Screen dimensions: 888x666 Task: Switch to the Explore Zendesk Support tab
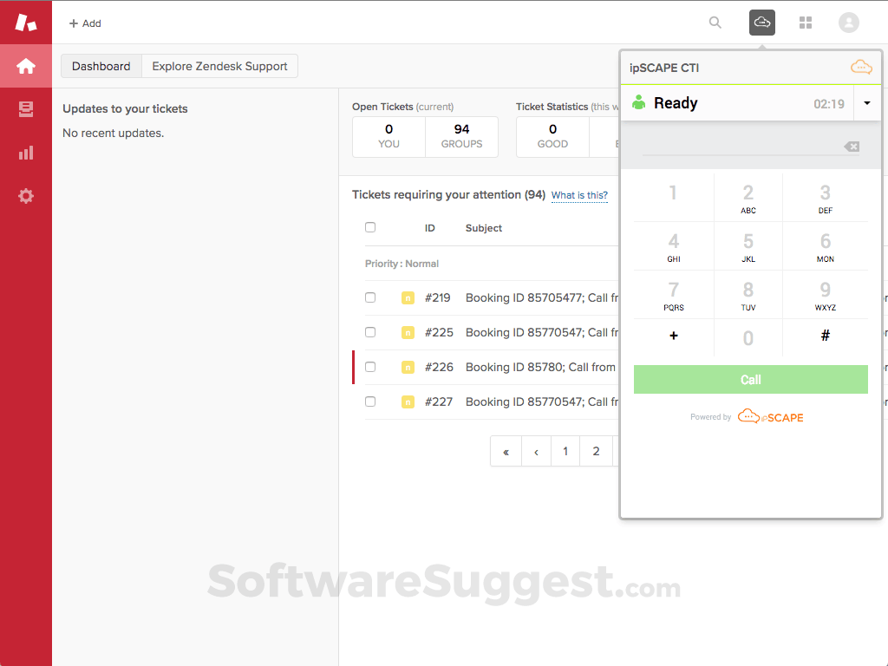tap(219, 65)
